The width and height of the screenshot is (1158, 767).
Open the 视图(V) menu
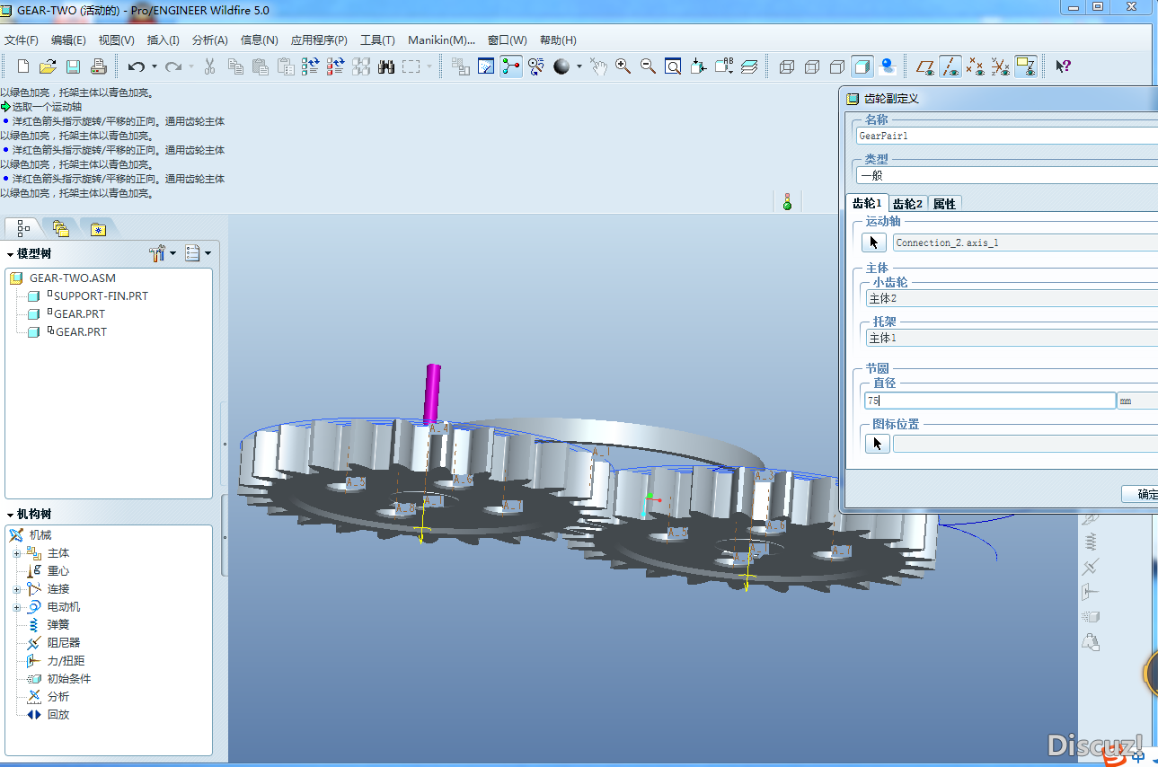[116, 40]
